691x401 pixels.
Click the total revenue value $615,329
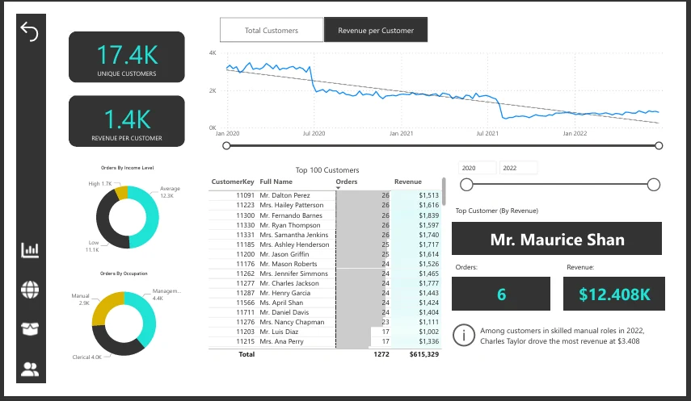(x=424, y=354)
